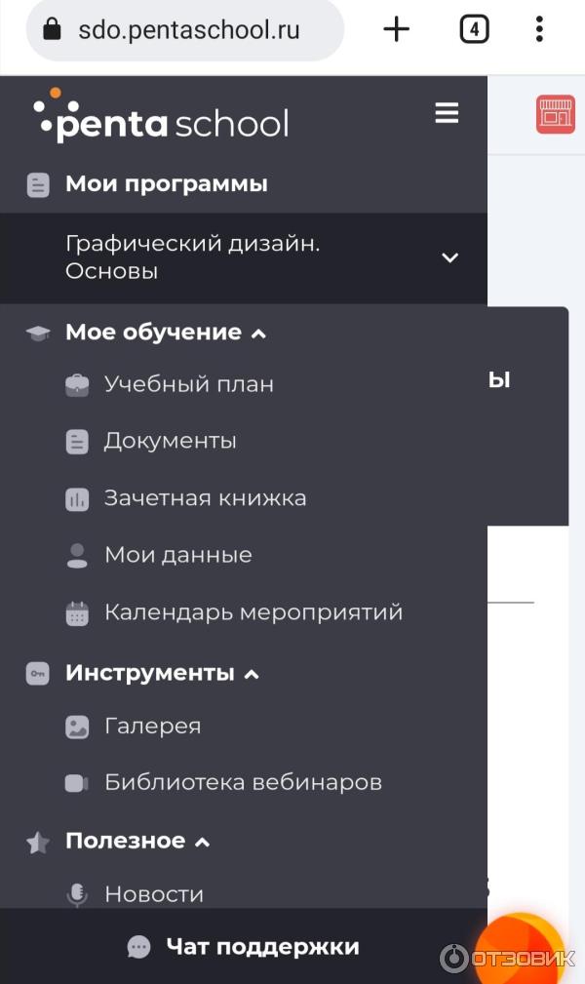Image resolution: width=585 pixels, height=984 pixels.
Task: Click the Календарь мероприятий calendar icon
Action: coord(77,613)
